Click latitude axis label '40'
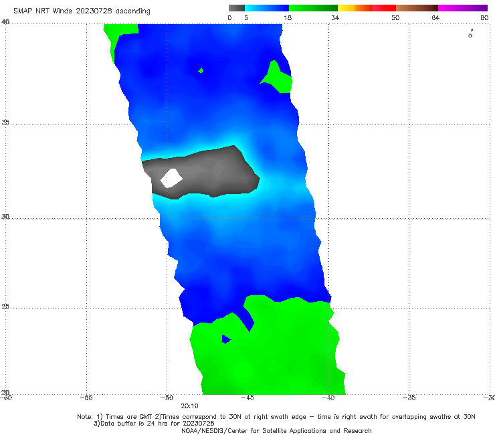This screenshot has width=495, height=435. 5,22
